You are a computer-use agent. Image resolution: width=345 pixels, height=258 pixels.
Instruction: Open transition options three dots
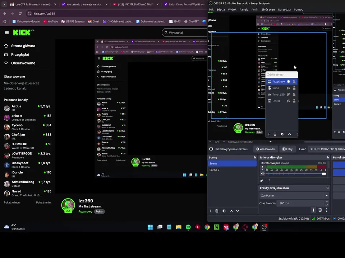tap(327, 210)
